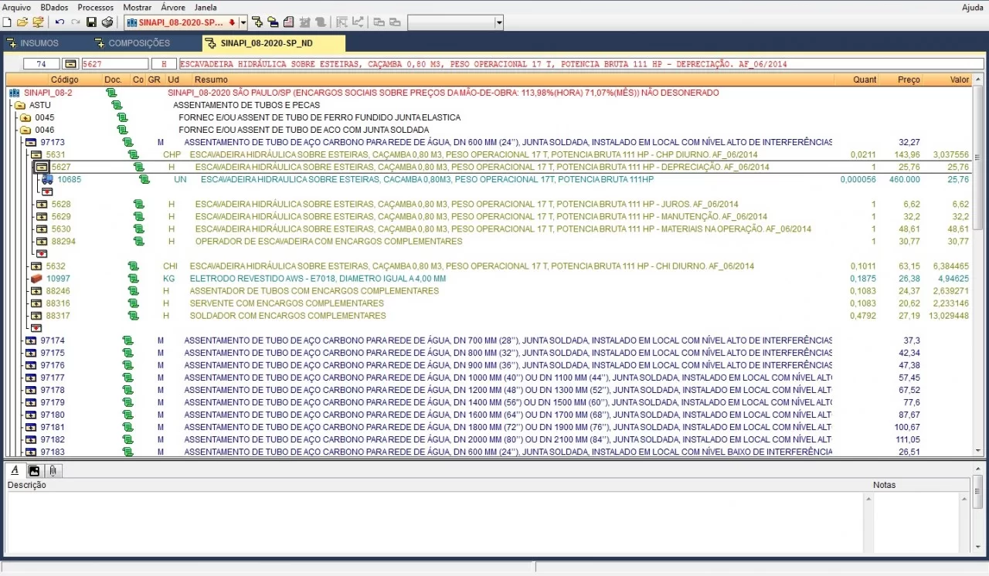Open the BDados menu
The height and width of the screenshot is (576, 989).
coord(54,7)
